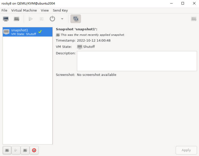199x156 pixels.
Task: Refresh the snapshot list
Action: coord(25,150)
